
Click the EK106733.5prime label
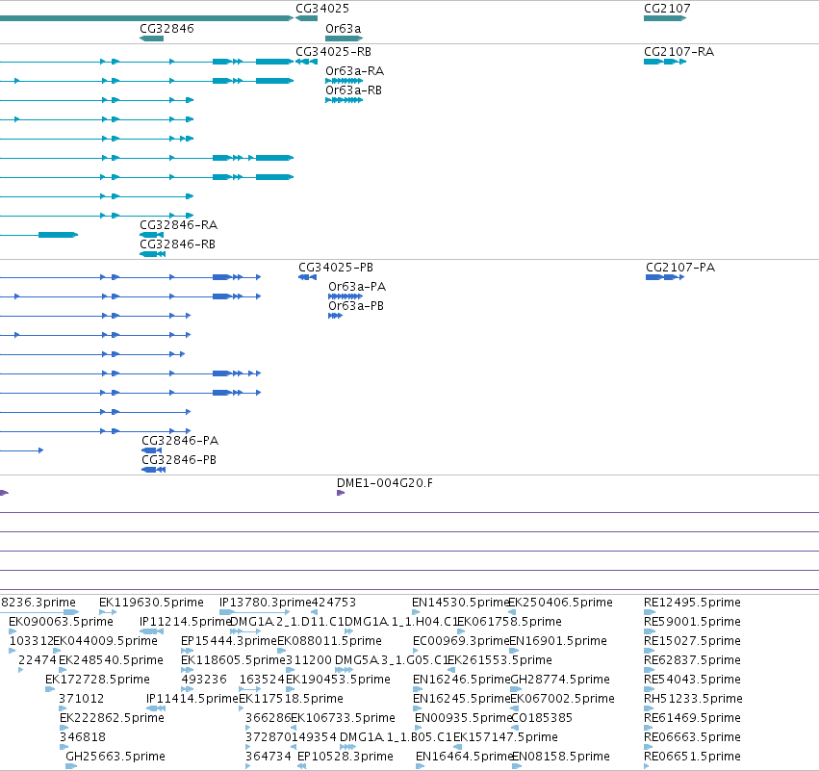click(343, 718)
